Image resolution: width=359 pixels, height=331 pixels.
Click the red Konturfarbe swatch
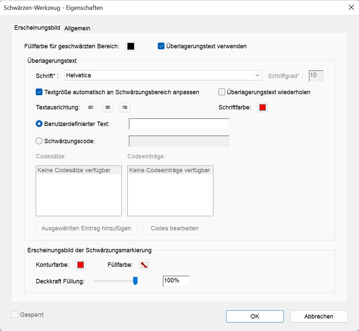[80, 265]
